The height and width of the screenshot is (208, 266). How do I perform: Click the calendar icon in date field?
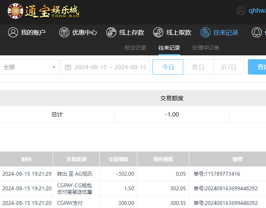68,67
